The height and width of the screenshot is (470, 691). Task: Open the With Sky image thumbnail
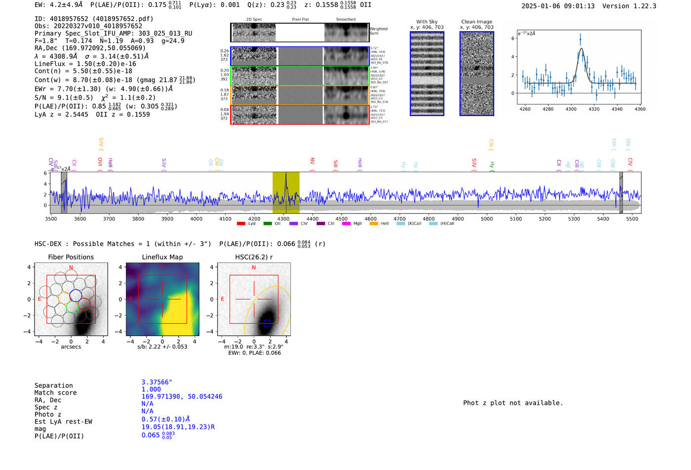tap(427, 73)
